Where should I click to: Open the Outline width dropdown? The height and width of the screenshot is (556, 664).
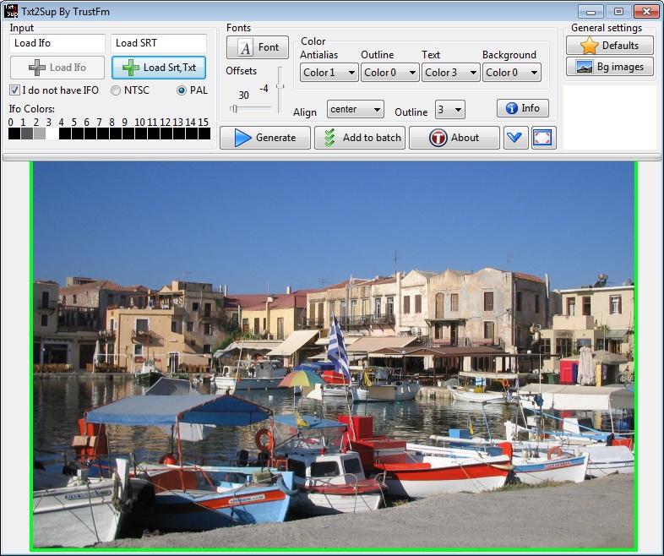coord(449,109)
